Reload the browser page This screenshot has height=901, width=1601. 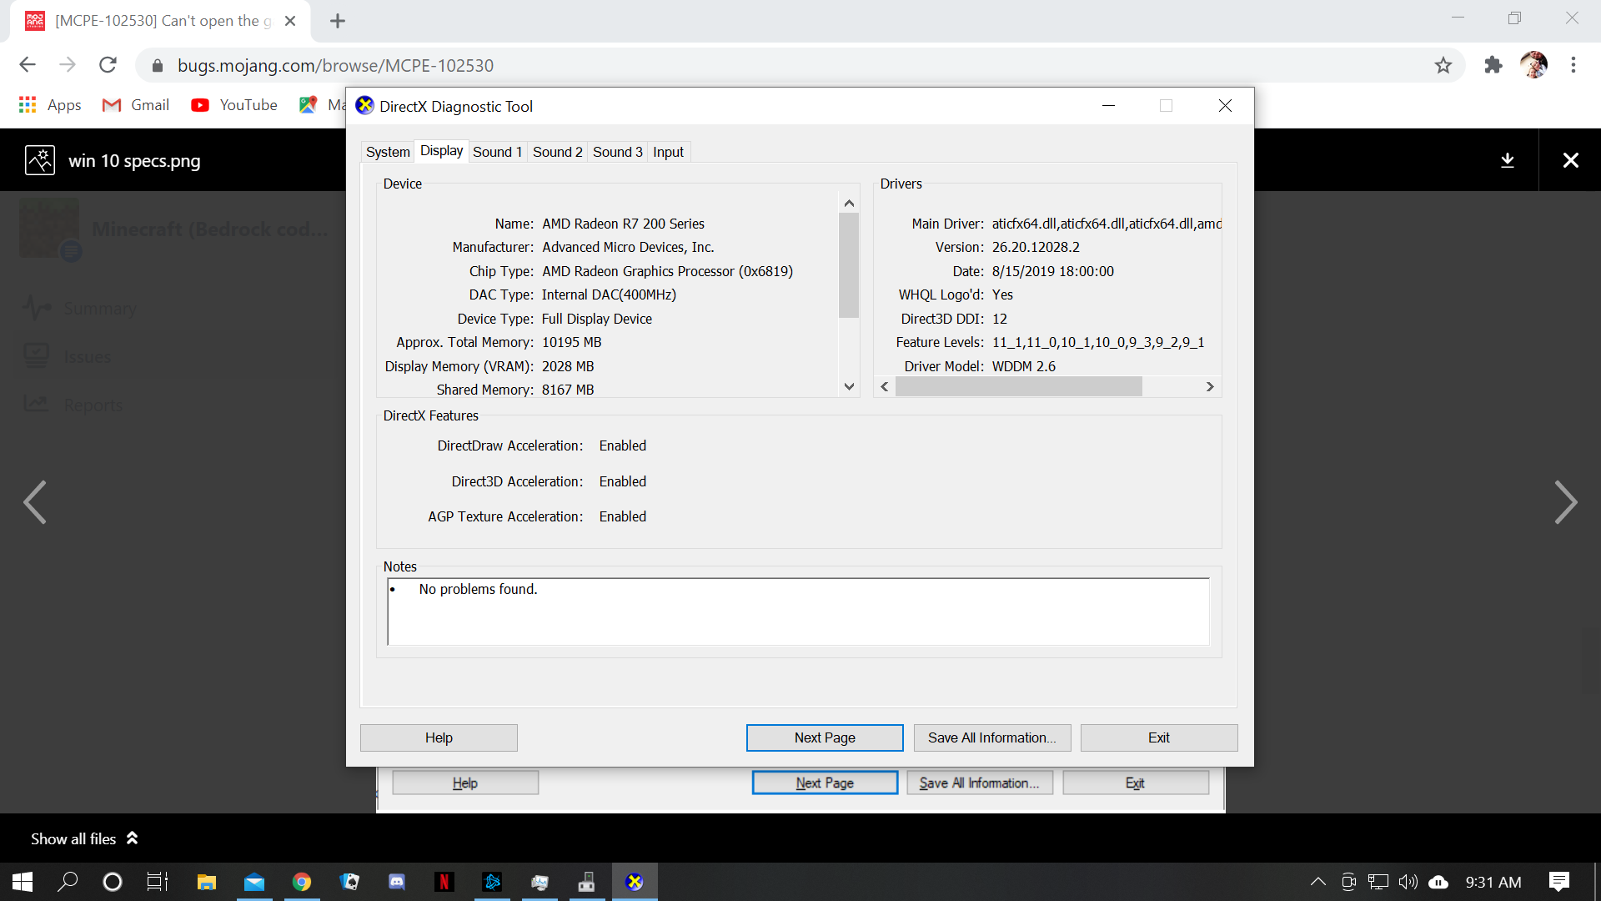(x=108, y=65)
